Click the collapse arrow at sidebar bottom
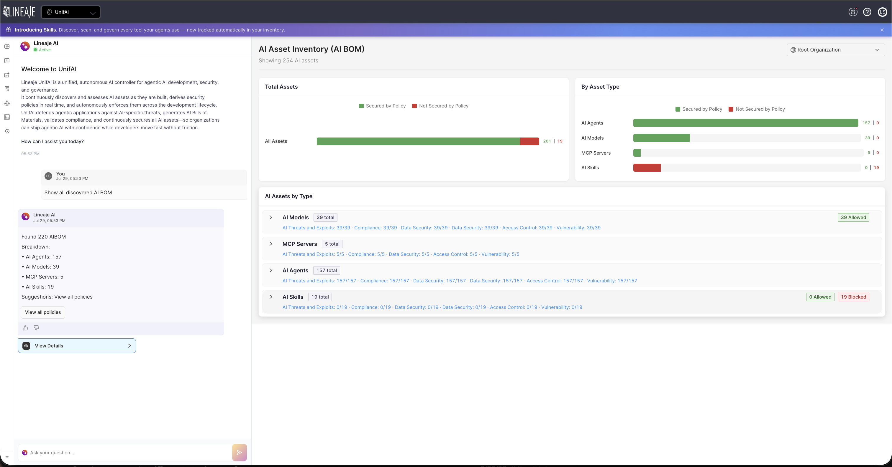 pyautogui.click(x=7, y=457)
